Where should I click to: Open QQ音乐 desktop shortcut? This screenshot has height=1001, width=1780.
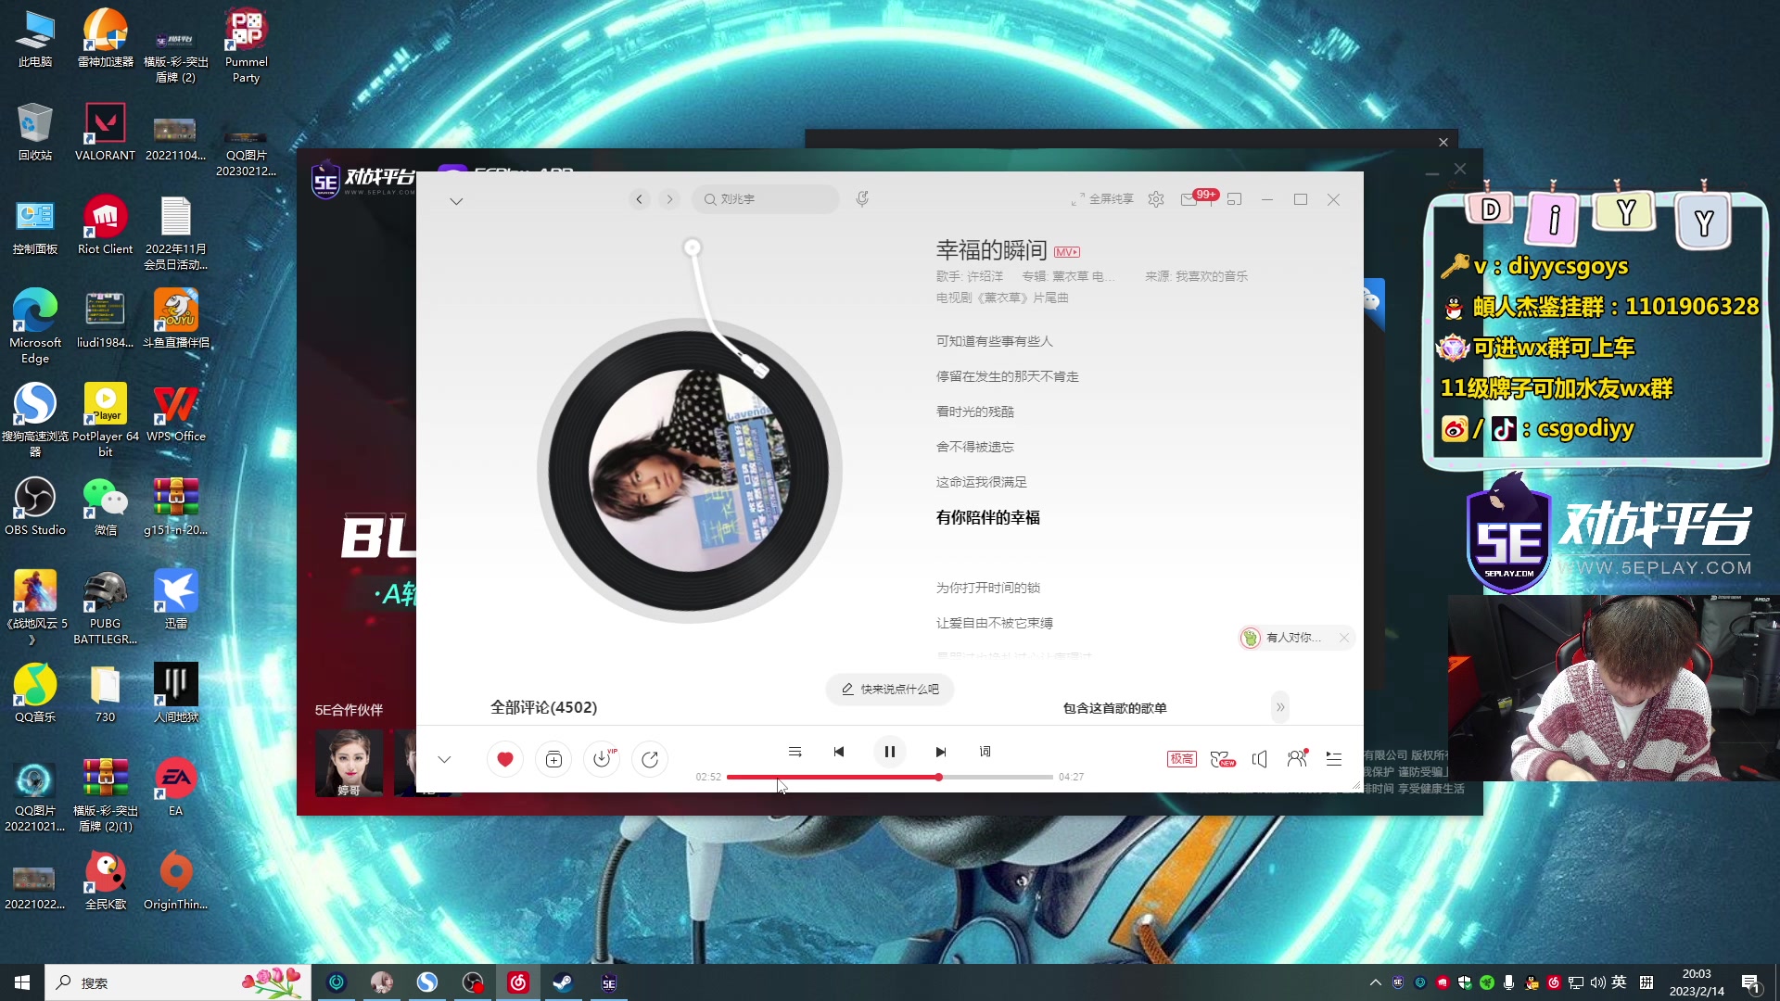pyautogui.click(x=35, y=694)
